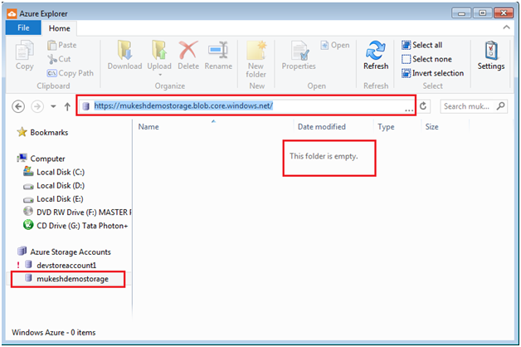Open the Settings icon in the ribbon
The height and width of the screenshot is (347, 521).
tap(491, 51)
